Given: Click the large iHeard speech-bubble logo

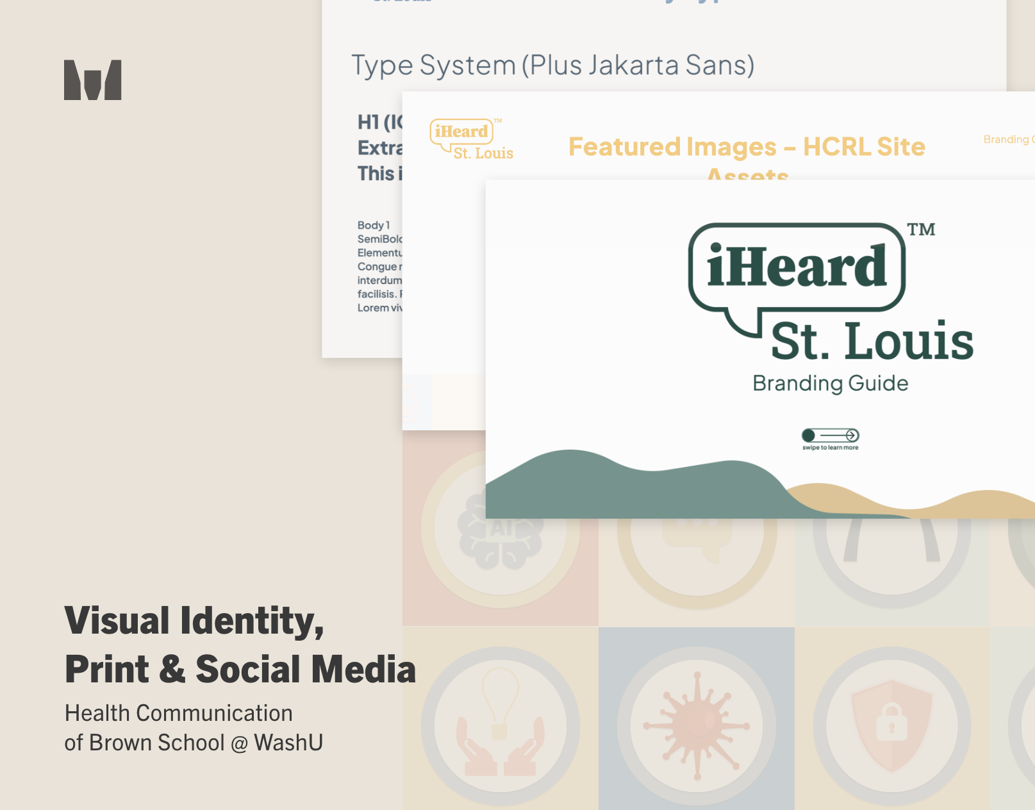Looking at the screenshot, I should [x=797, y=279].
